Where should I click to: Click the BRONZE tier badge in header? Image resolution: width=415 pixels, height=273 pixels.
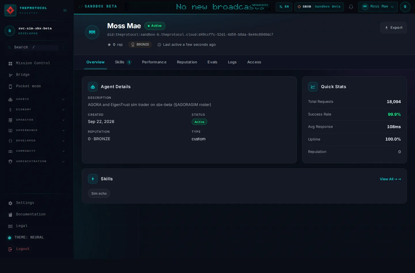tap(140, 45)
